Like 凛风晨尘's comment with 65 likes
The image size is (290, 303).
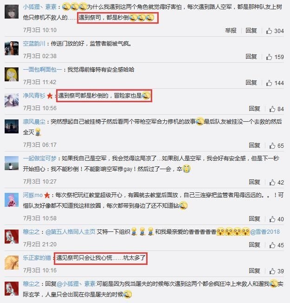click(277, 145)
